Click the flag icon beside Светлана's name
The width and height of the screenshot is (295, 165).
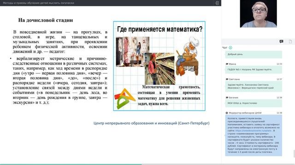pos(227,79)
